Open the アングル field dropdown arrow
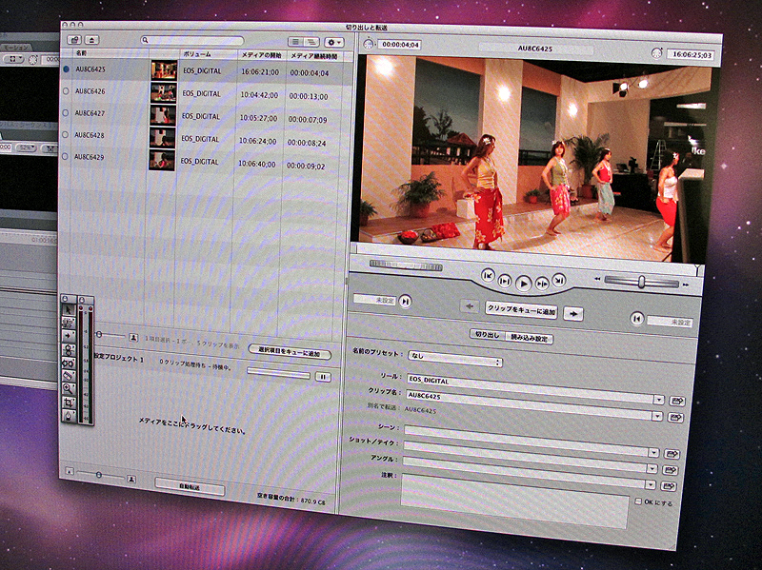Image resolution: width=762 pixels, height=570 pixels. click(x=651, y=466)
